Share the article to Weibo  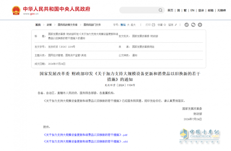(187, 25)
